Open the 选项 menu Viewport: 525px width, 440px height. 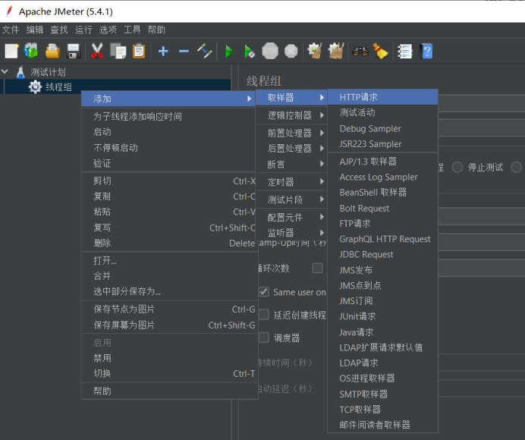pyautogui.click(x=108, y=30)
